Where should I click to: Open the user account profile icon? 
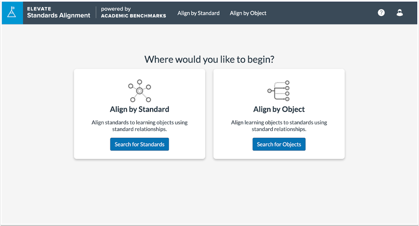coord(399,13)
